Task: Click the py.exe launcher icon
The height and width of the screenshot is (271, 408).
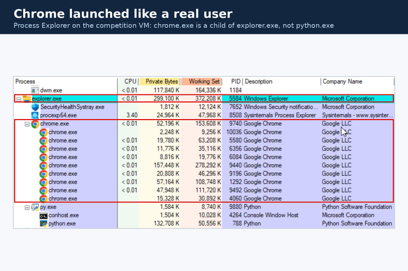Action: click(x=35, y=207)
